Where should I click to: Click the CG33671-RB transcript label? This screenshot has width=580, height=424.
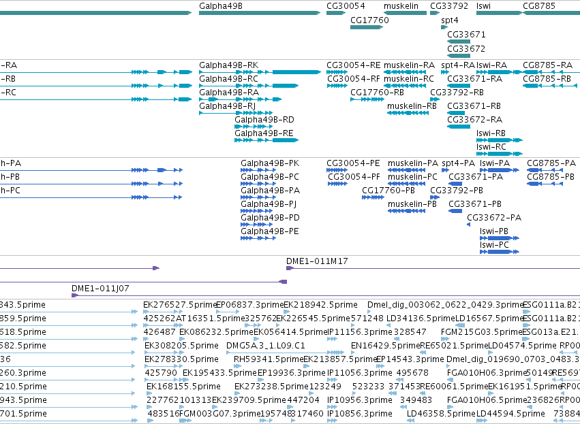click(x=474, y=106)
